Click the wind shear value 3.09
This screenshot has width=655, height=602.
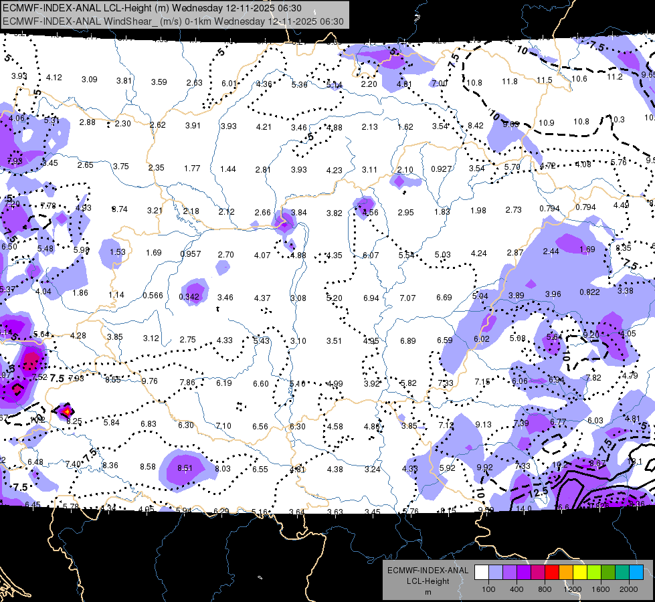point(90,80)
